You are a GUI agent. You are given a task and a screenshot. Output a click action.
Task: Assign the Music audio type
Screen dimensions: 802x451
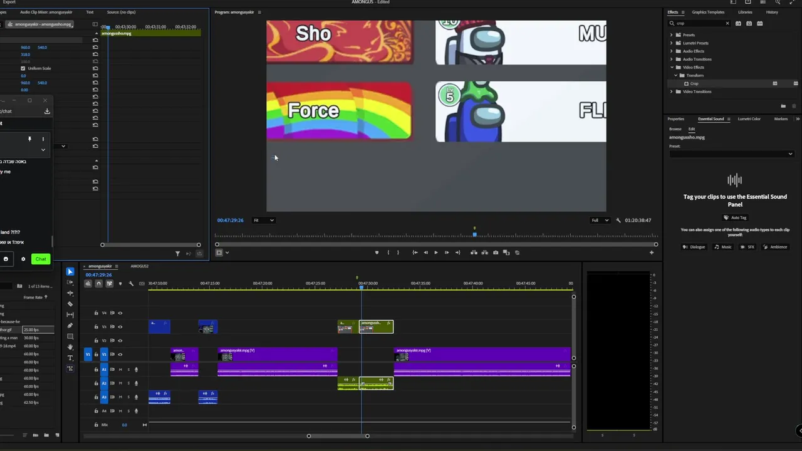point(723,247)
